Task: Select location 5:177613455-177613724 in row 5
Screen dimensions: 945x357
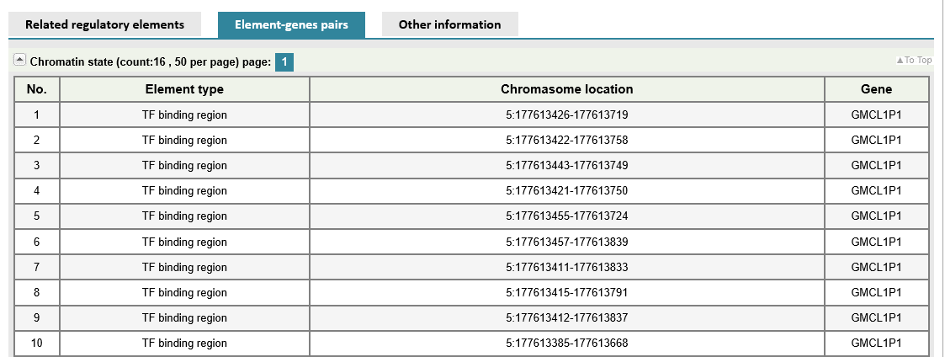Action: click(x=566, y=216)
